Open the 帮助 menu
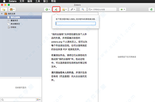 coord(53,1)
